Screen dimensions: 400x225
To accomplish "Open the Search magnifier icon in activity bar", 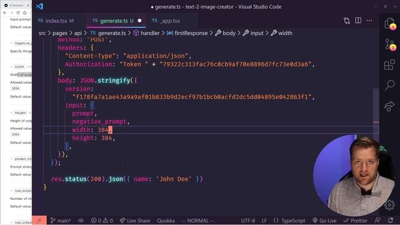I will click(x=389, y=85).
